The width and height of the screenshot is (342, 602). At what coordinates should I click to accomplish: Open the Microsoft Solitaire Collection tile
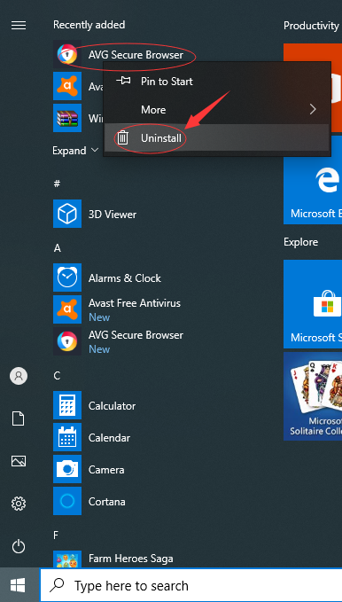pos(313,396)
